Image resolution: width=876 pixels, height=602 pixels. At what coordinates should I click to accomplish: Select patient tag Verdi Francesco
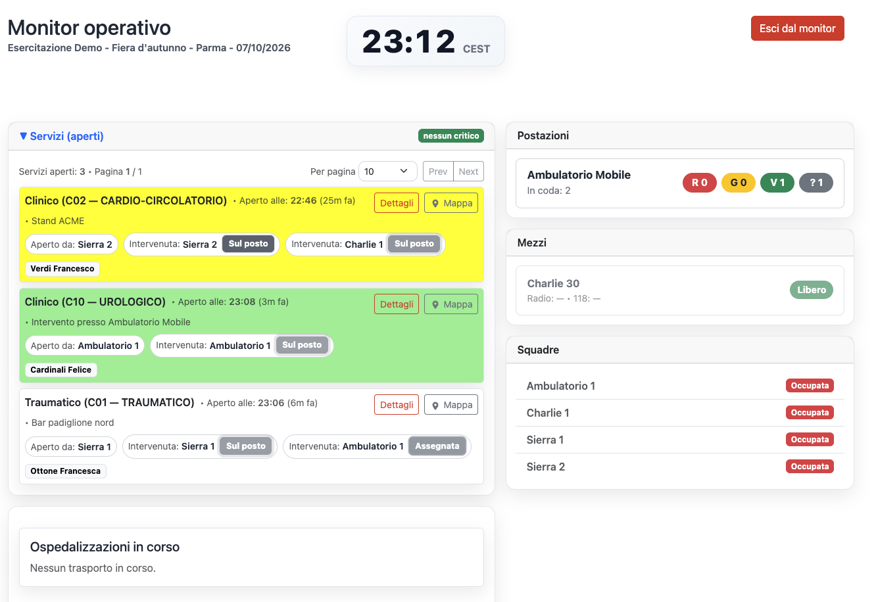coord(62,269)
